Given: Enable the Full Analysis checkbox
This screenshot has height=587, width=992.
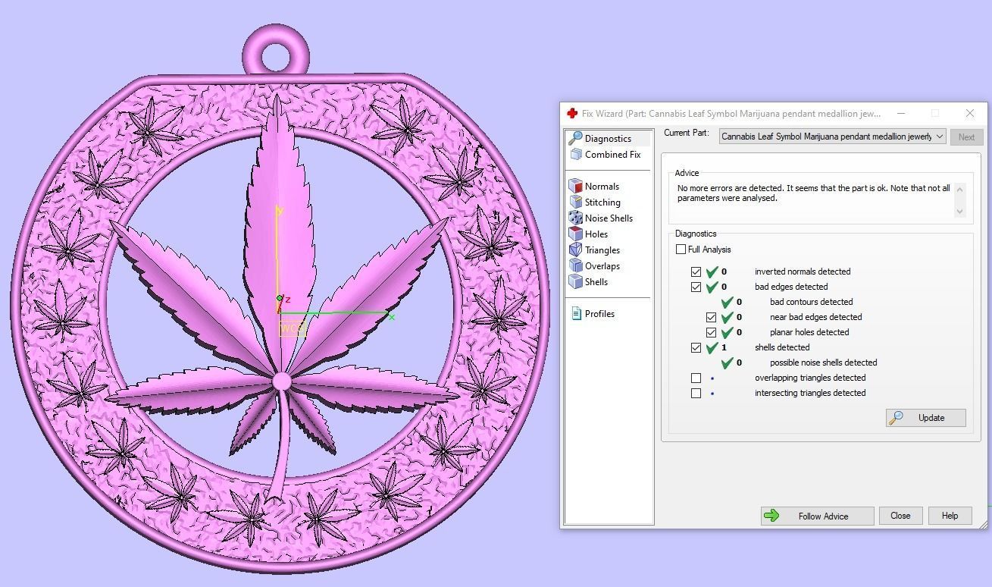Looking at the screenshot, I should (681, 249).
